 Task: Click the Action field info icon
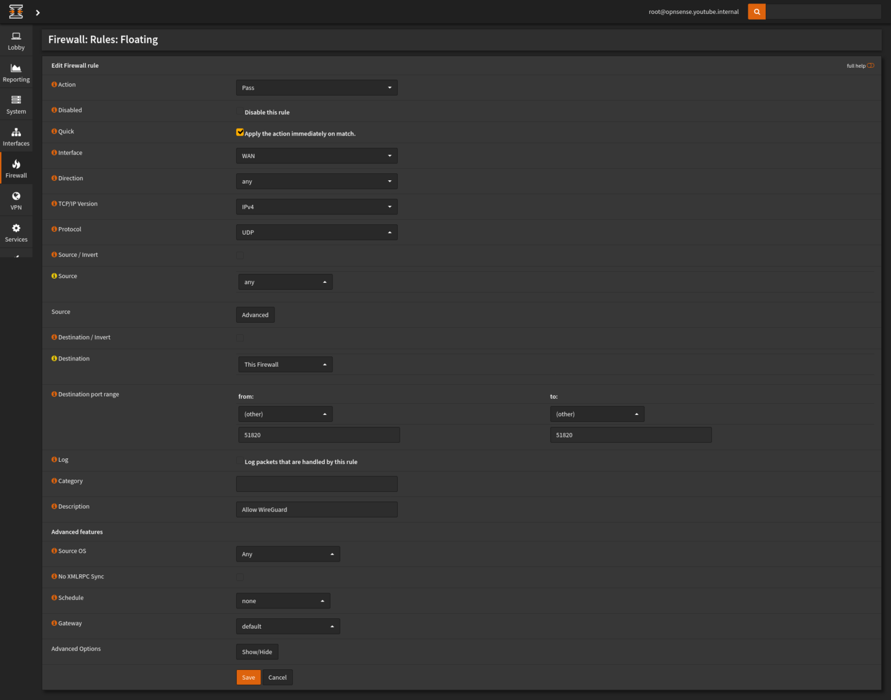click(x=54, y=85)
